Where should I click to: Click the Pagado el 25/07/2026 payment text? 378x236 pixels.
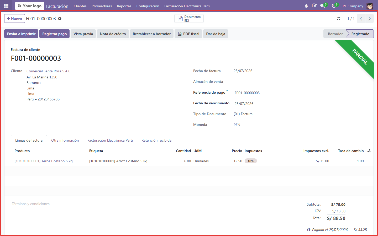[x=330, y=230]
